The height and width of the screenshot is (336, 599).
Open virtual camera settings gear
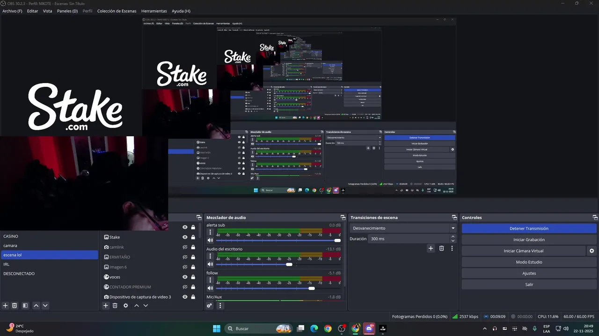point(592,251)
